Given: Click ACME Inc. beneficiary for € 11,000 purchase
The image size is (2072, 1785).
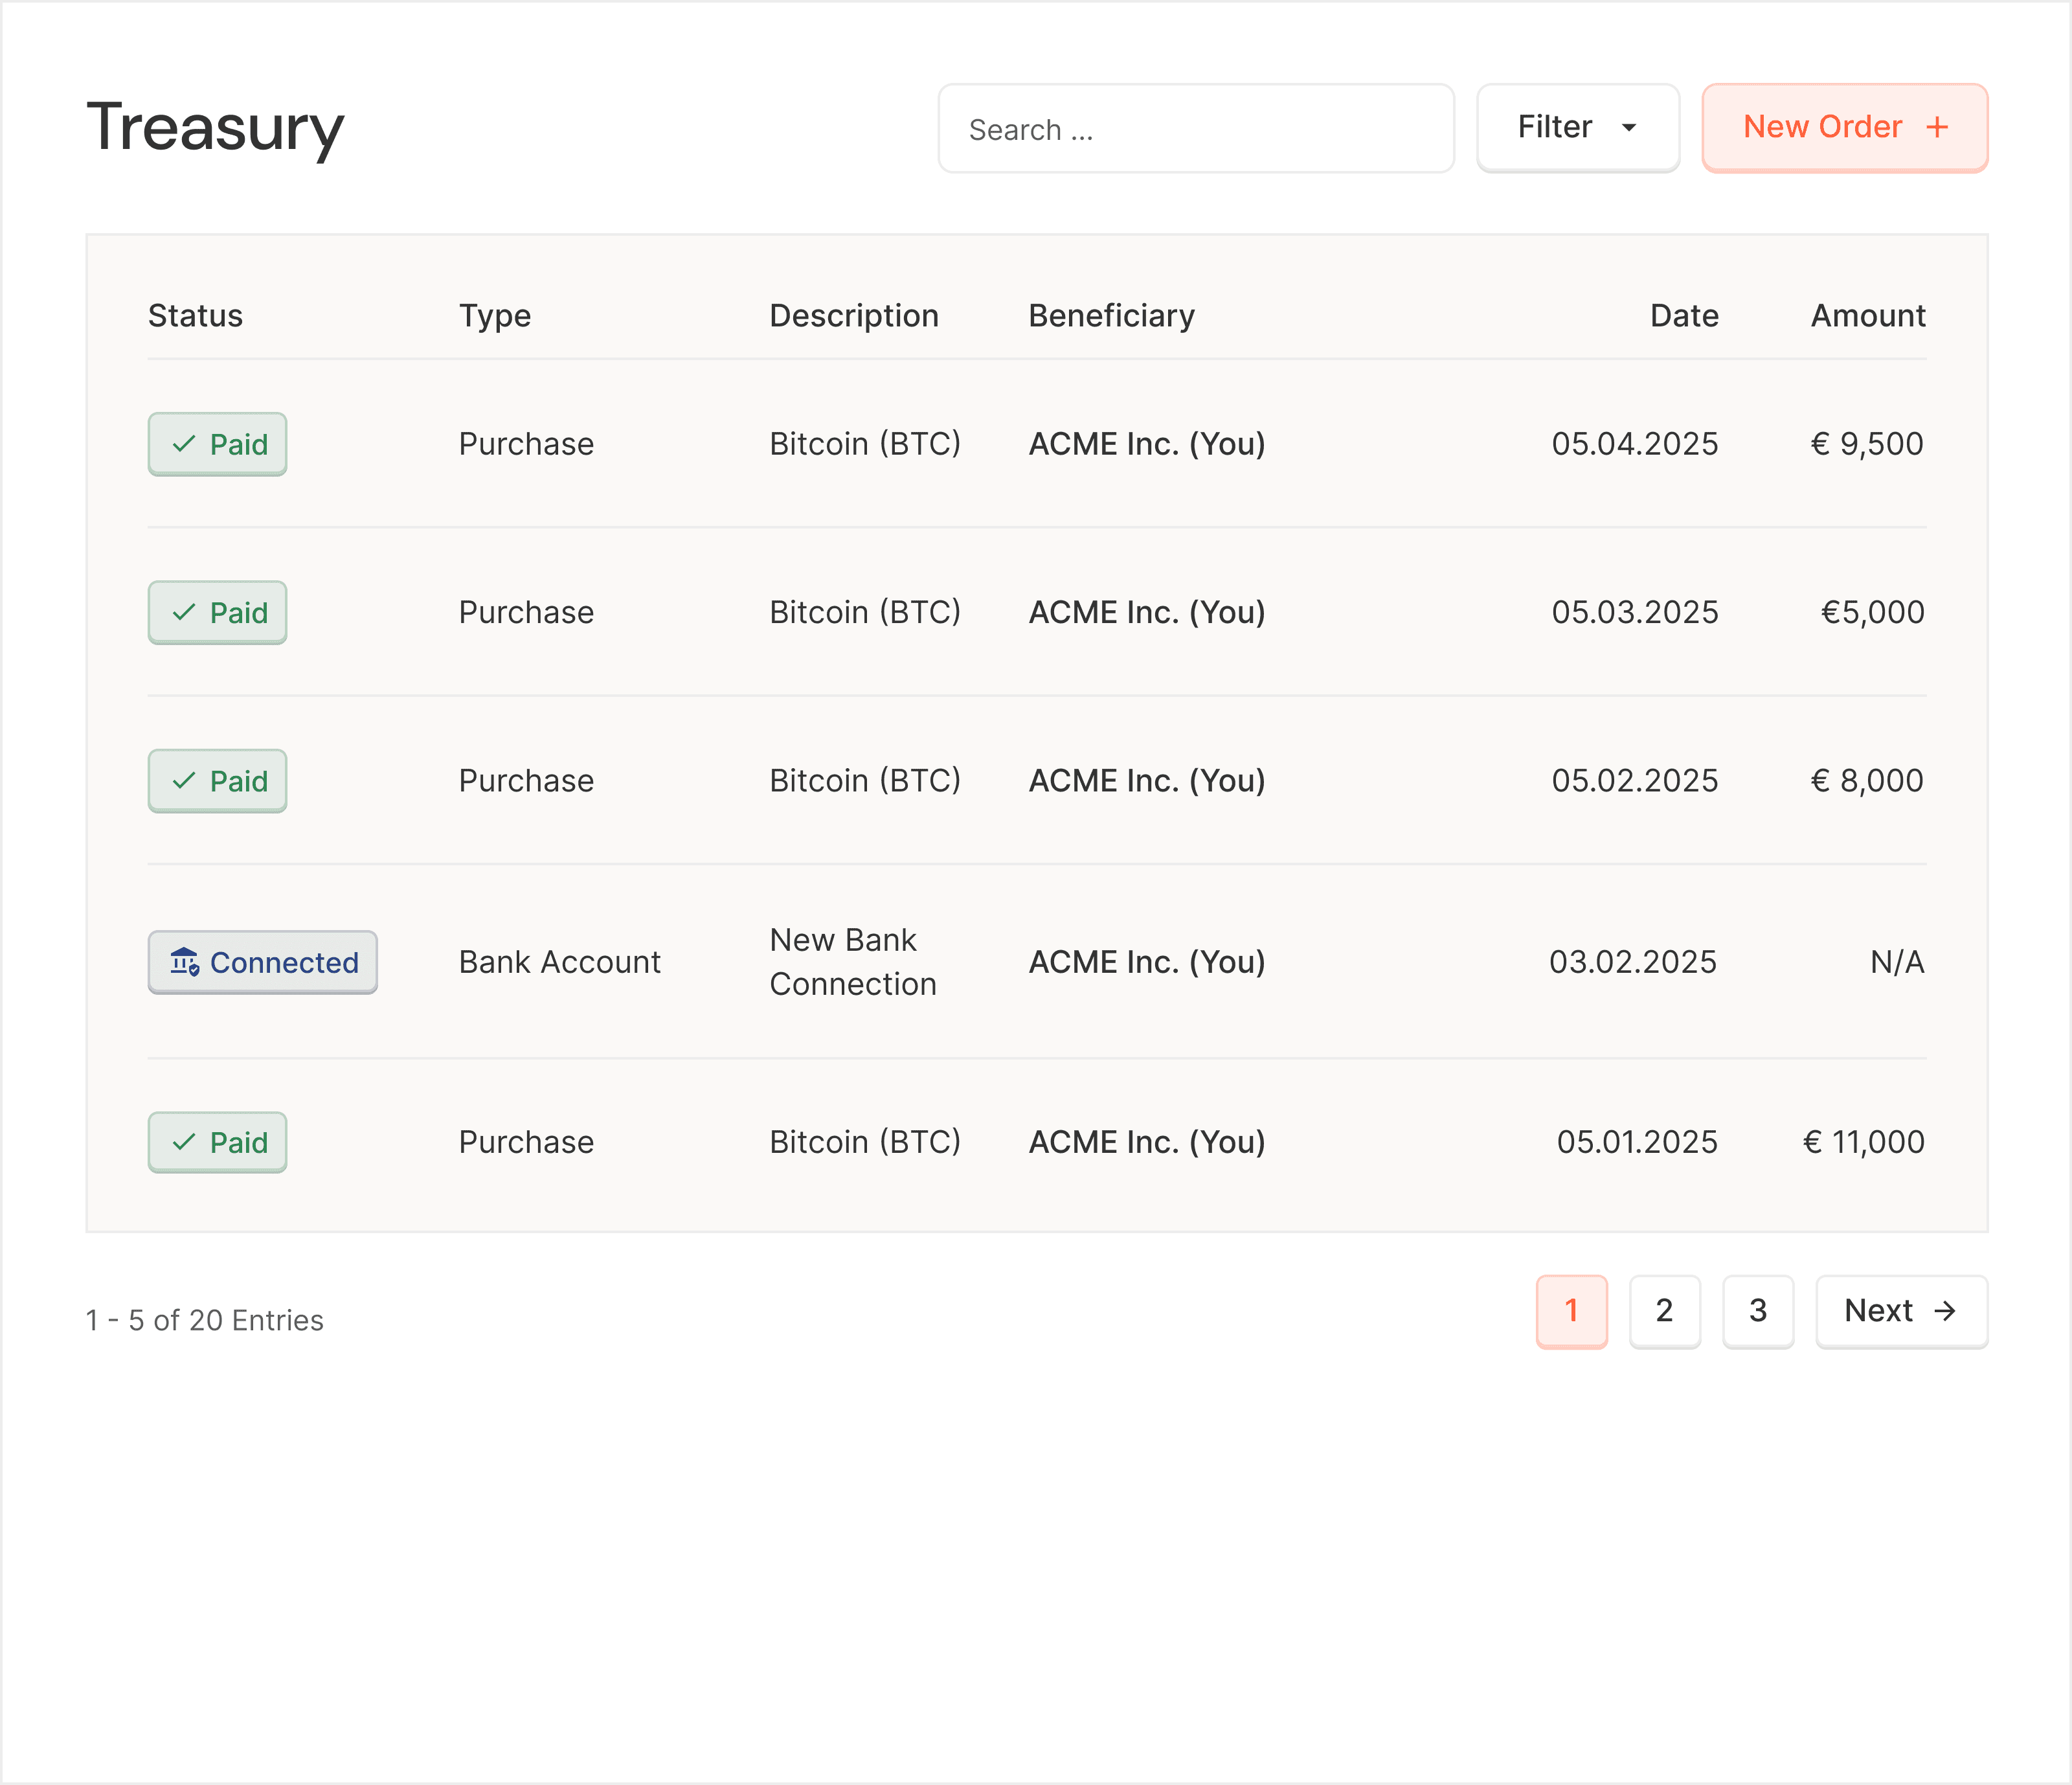Looking at the screenshot, I should pyautogui.click(x=1147, y=1142).
